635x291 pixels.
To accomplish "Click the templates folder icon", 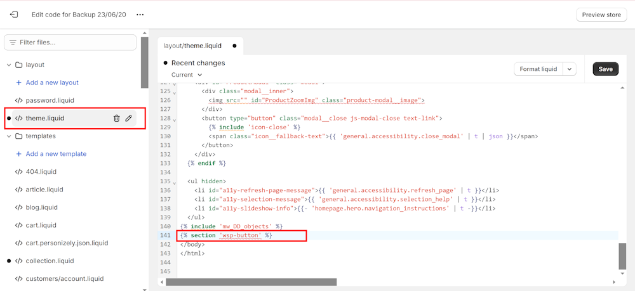I will [19, 136].
